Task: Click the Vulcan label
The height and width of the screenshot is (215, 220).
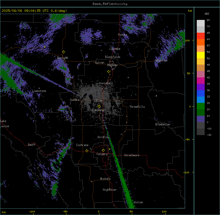Action: click(138, 202)
